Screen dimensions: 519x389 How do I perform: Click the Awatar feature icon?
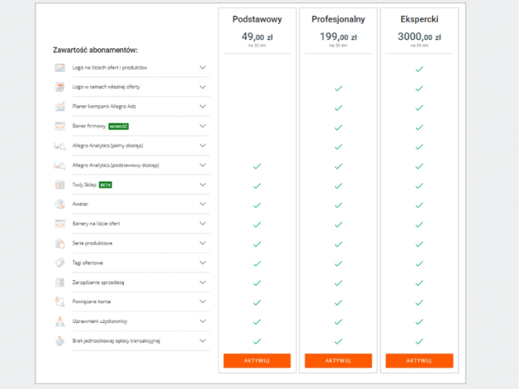pos(60,205)
